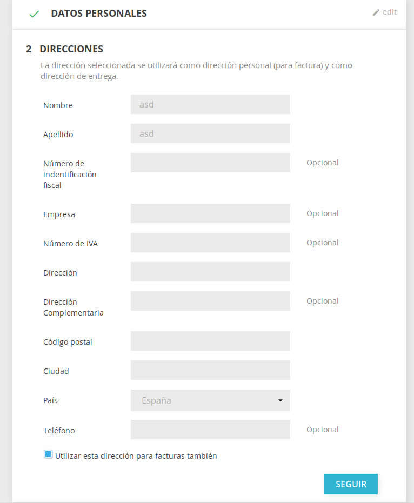Select the Direcciones section heading
This screenshot has height=503, width=414.
[71, 49]
